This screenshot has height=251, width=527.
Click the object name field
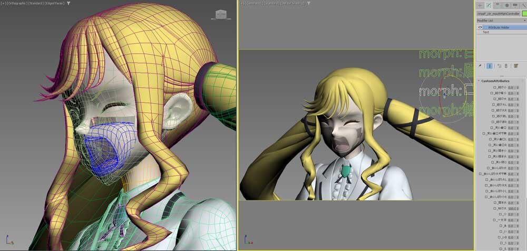pos(498,14)
